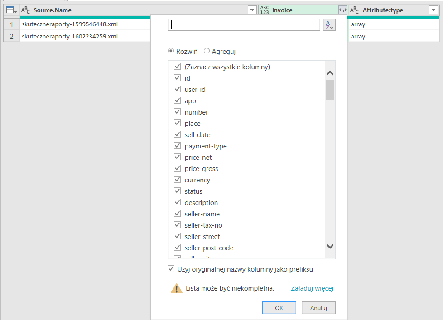Select the Agreguj radio option

point(207,51)
